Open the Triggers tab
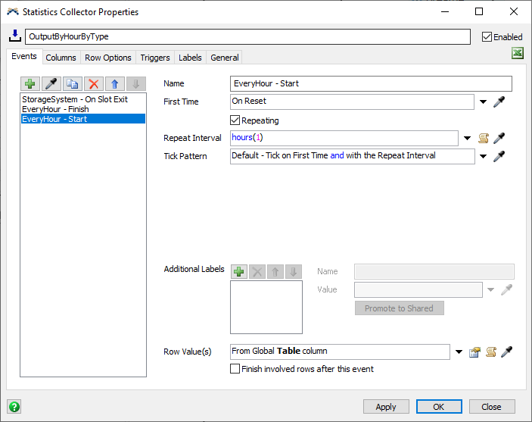The image size is (532, 422). (155, 58)
